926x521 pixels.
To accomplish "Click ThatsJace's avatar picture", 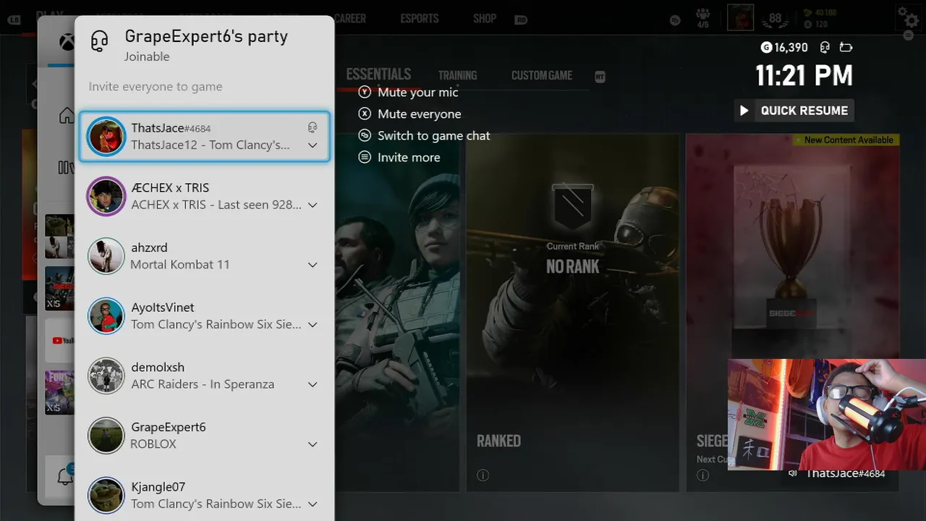I will [106, 137].
